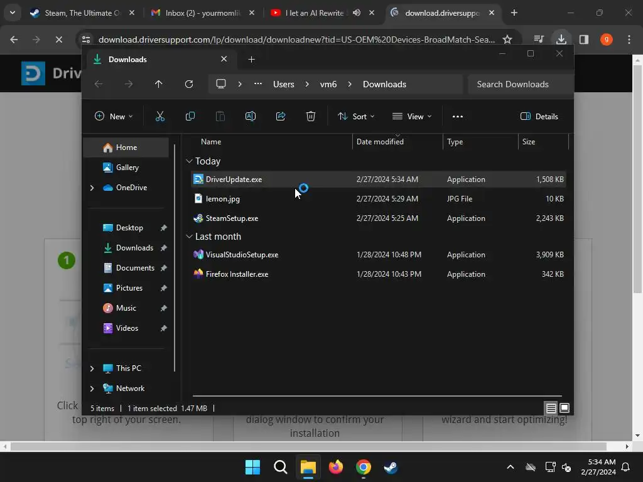Switch to the details list view icon in status bar
This screenshot has width=643, height=482.
pos(551,408)
